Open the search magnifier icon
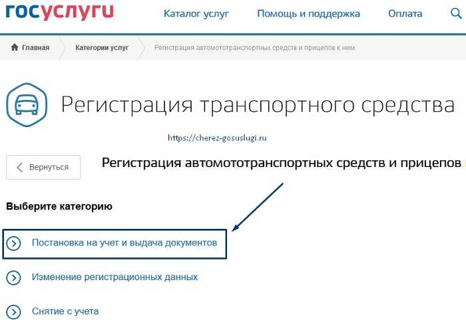The width and height of the screenshot is (466, 320). [x=456, y=13]
